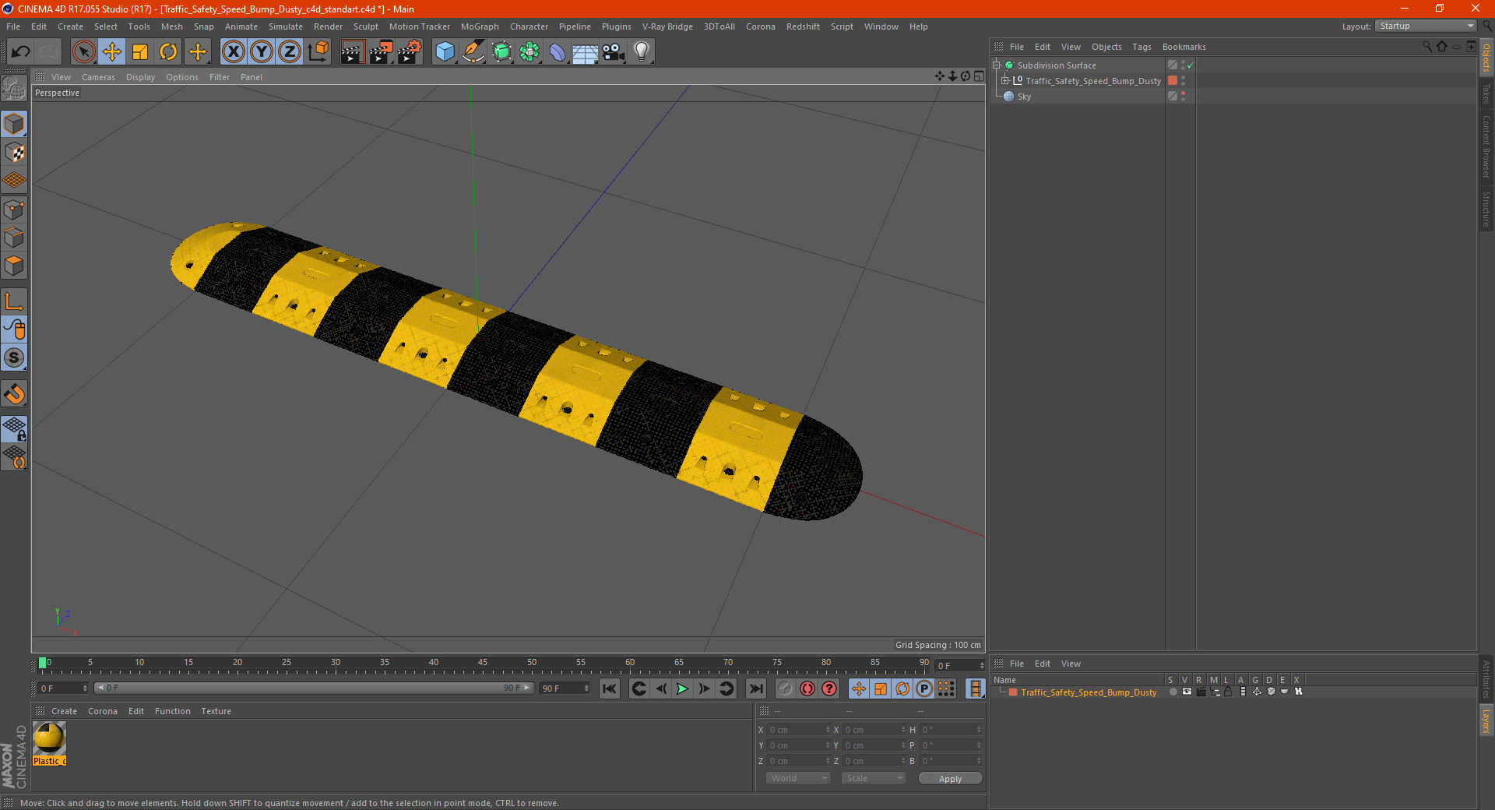Open the vertical Content Browser tab
This screenshot has width=1495, height=810.
1486,146
